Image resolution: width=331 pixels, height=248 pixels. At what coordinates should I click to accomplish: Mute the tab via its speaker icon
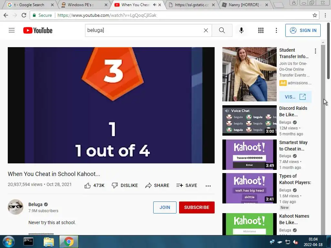pyautogui.click(x=155, y=5)
